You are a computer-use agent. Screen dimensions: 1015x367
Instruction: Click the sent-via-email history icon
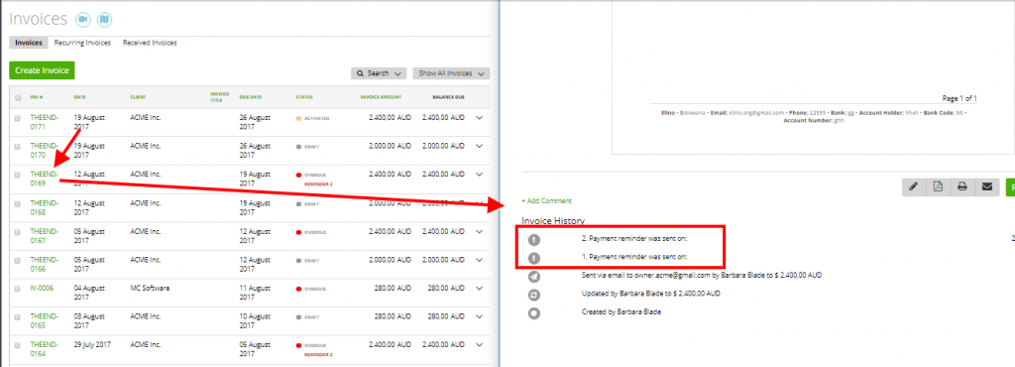pos(534,277)
